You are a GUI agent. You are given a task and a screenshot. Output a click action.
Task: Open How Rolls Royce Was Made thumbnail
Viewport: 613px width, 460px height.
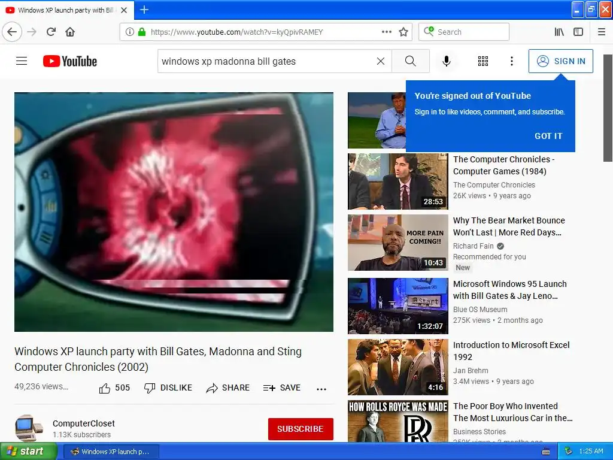click(x=398, y=421)
